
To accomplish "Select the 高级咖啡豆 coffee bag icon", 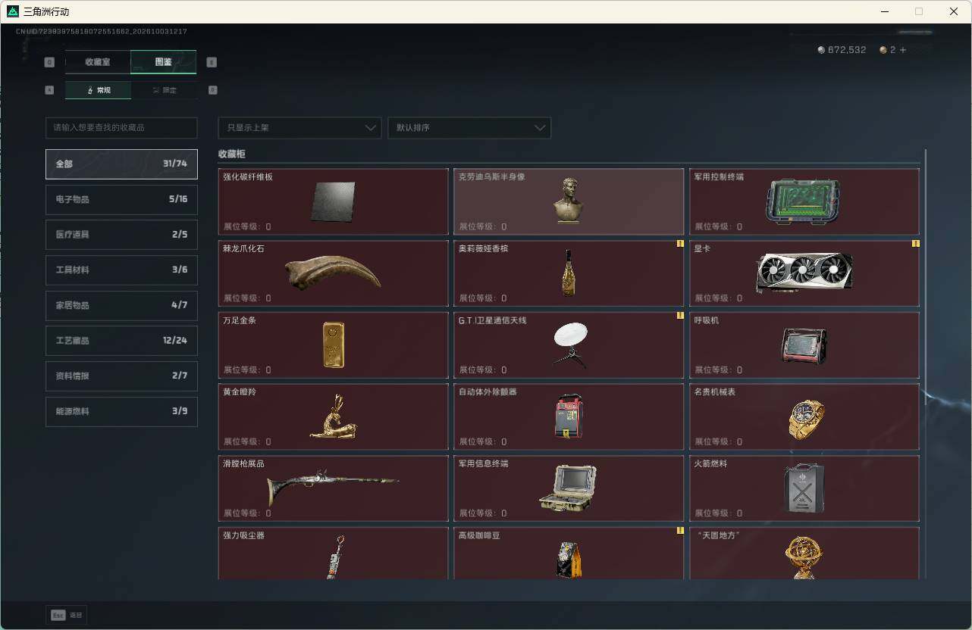I will click(x=569, y=559).
